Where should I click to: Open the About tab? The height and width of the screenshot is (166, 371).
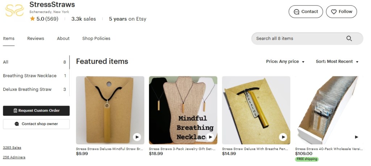coord(63,38)
